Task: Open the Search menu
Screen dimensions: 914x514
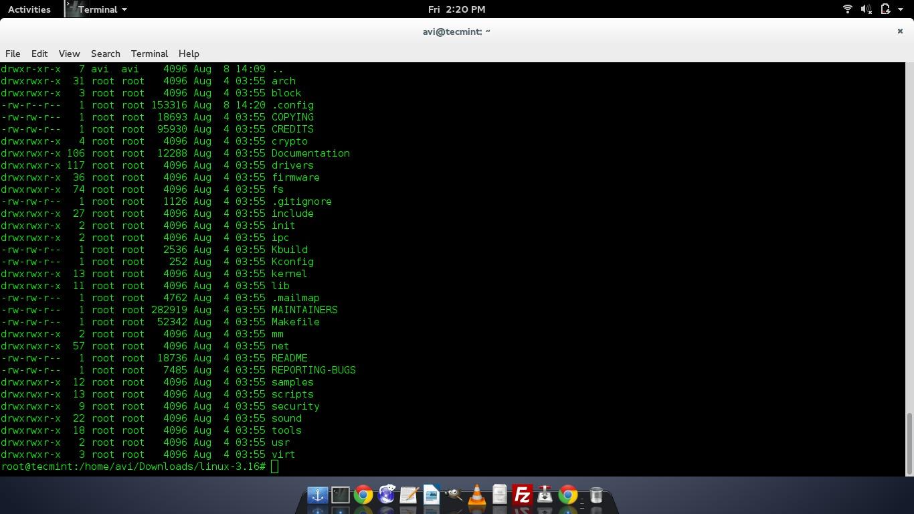Action: (105, 54)
